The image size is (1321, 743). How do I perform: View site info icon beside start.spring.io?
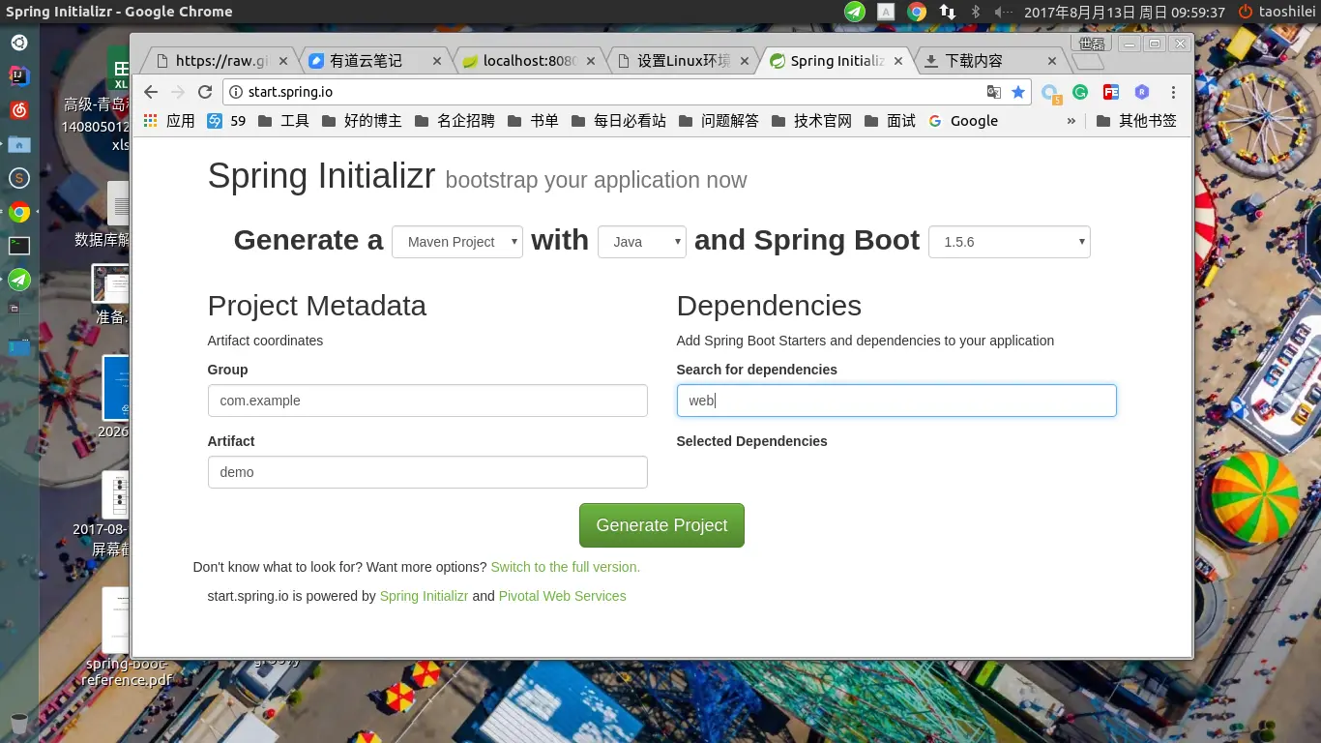235,92
